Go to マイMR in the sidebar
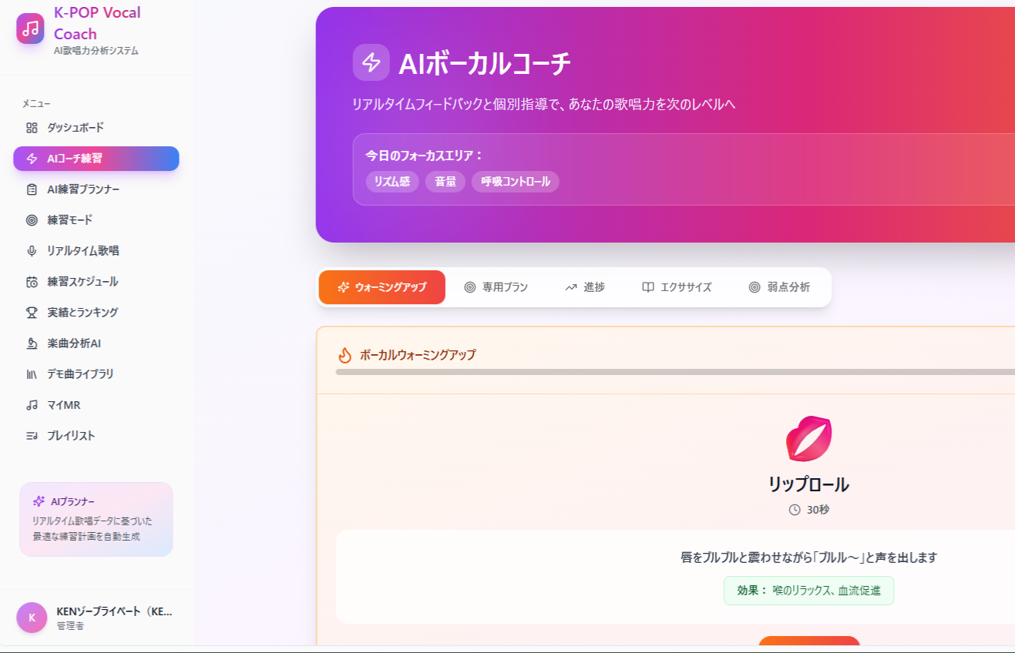1015x653 pixels. click(x=63, y=405)
